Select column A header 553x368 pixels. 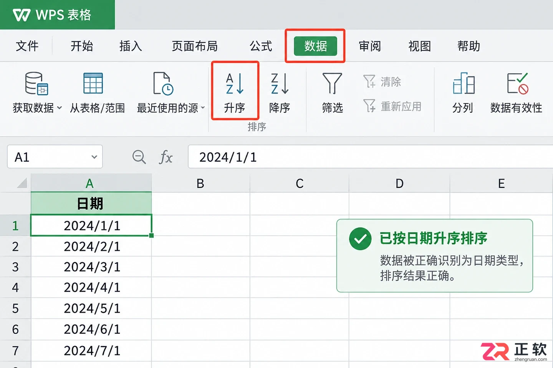point(91,183)
